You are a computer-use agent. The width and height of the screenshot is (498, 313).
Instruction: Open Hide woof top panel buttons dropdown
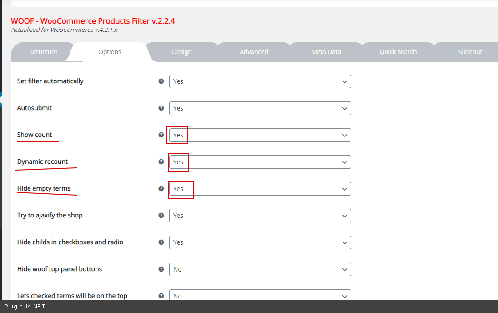[x=260, y=269]
